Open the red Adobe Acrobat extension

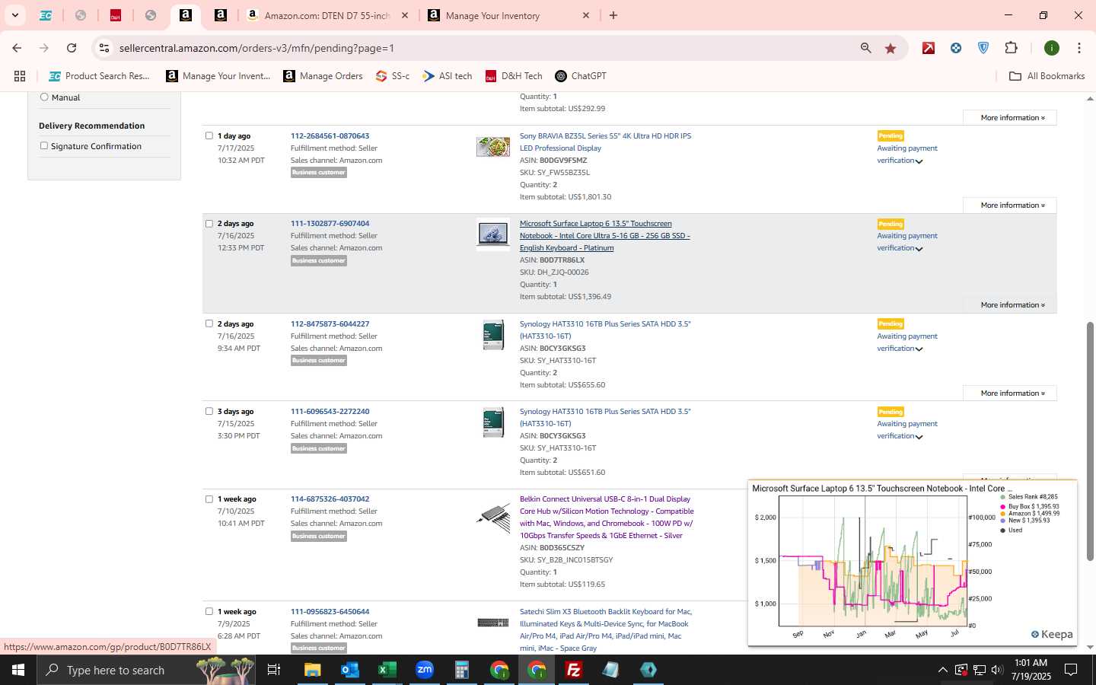(x=929, y=48)
